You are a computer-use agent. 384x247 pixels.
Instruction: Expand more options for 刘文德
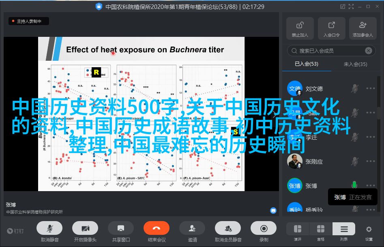(370, 88)
